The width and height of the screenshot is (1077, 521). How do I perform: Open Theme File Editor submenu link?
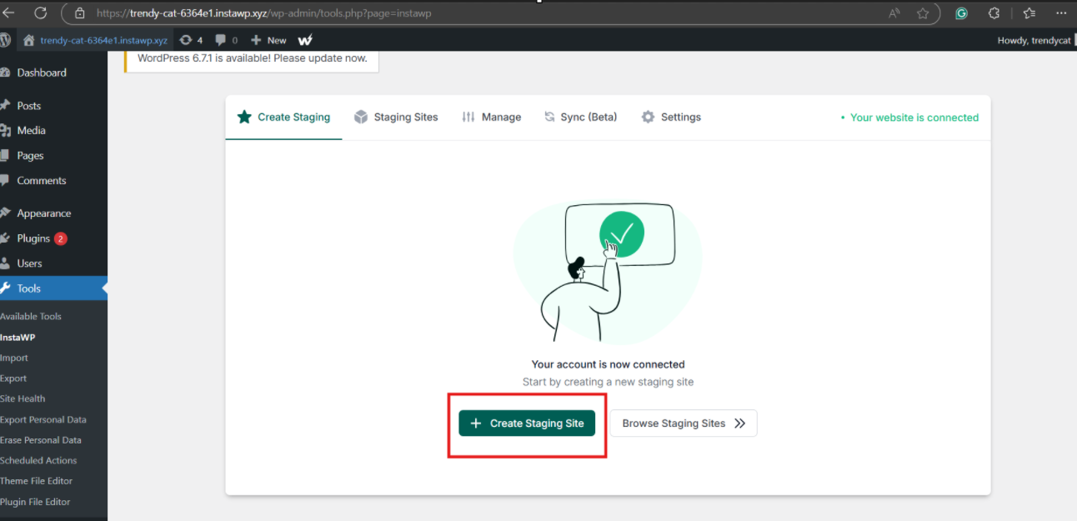click(x=37, y=481)
